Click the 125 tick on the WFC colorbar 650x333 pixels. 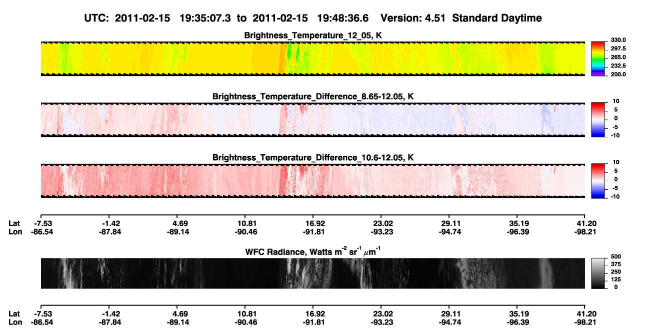[x=615, y=279]
